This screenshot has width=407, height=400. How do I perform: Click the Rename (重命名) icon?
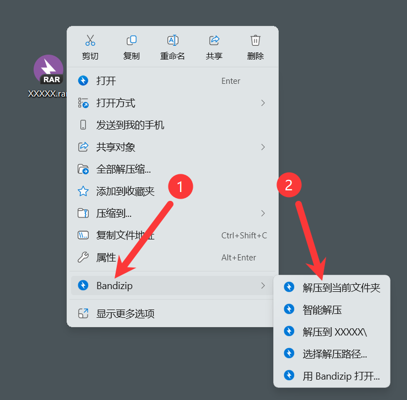coord(172,40)
